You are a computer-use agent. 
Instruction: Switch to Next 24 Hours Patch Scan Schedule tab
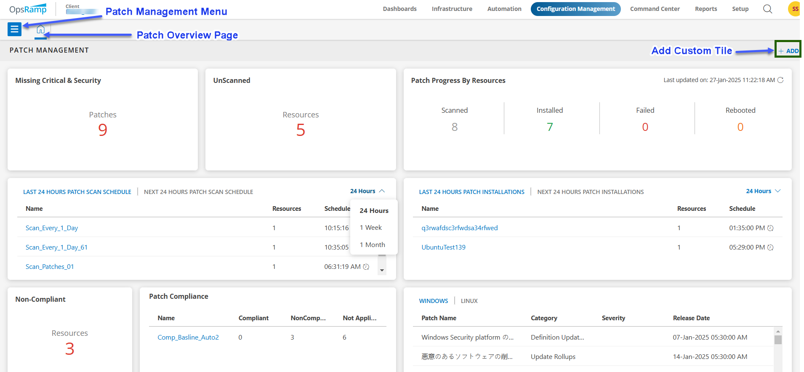(x=198, y=192)
